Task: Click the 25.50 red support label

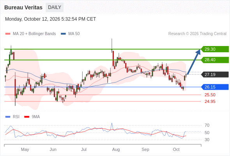Action: point(210,95)
